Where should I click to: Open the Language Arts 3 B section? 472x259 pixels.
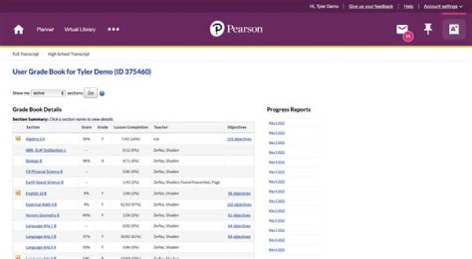(41, 237)
